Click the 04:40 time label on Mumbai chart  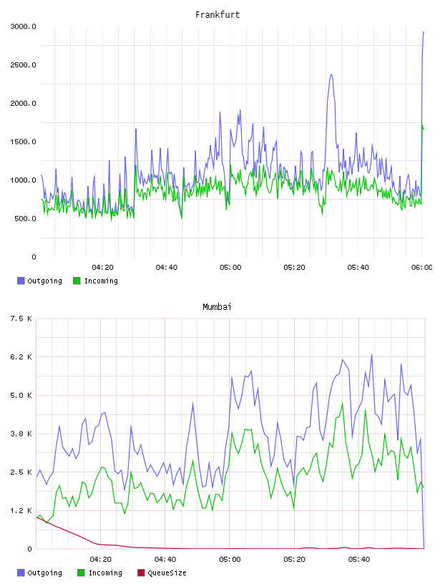(x=165, y=560)
